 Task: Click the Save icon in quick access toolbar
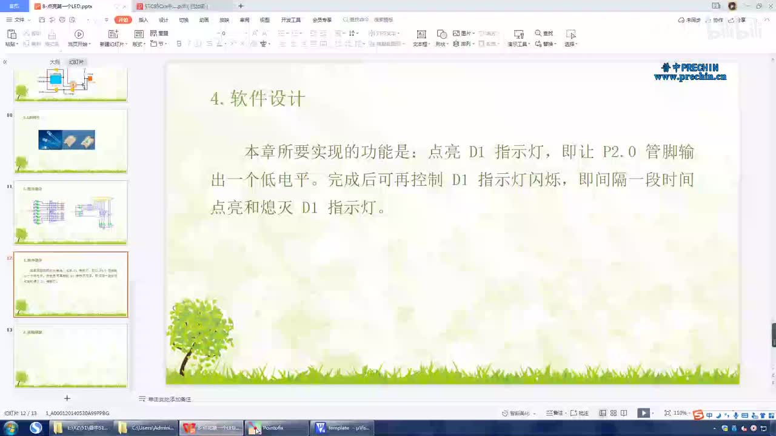click(x=42, y=20)
